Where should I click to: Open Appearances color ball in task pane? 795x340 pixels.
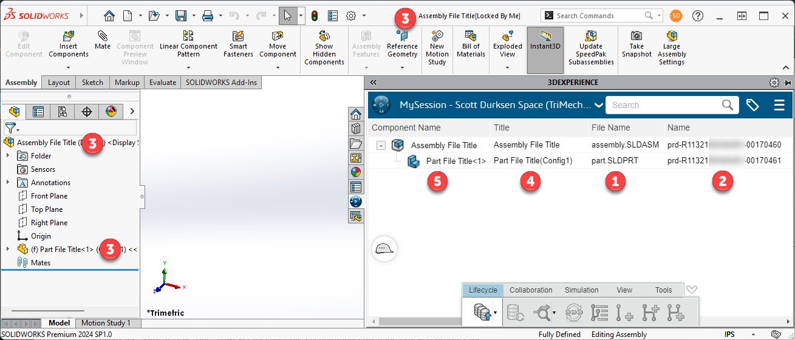356,172
